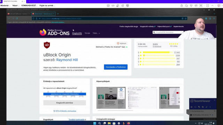223x125 pixels.
Task: Open 19 674 értékelés elolvasása link
Action: (x=64, y=111)
